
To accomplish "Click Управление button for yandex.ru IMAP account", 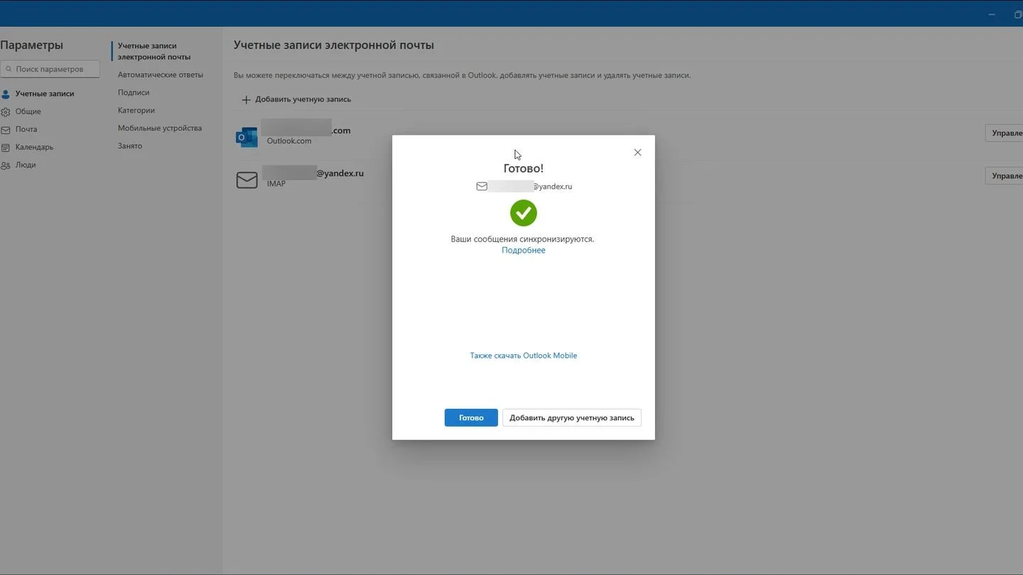I will (1004, 175).
